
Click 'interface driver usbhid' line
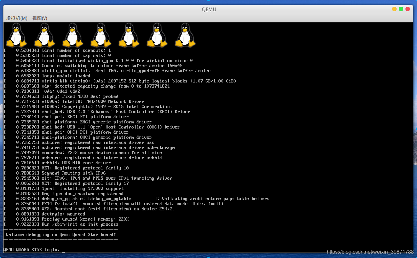coord(83,158)
